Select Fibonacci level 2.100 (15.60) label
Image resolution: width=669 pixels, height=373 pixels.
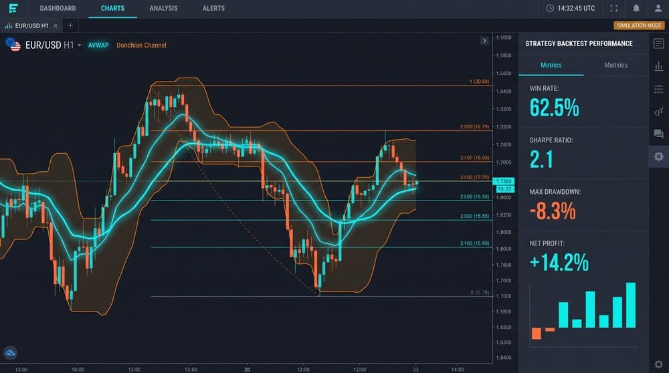474,243
